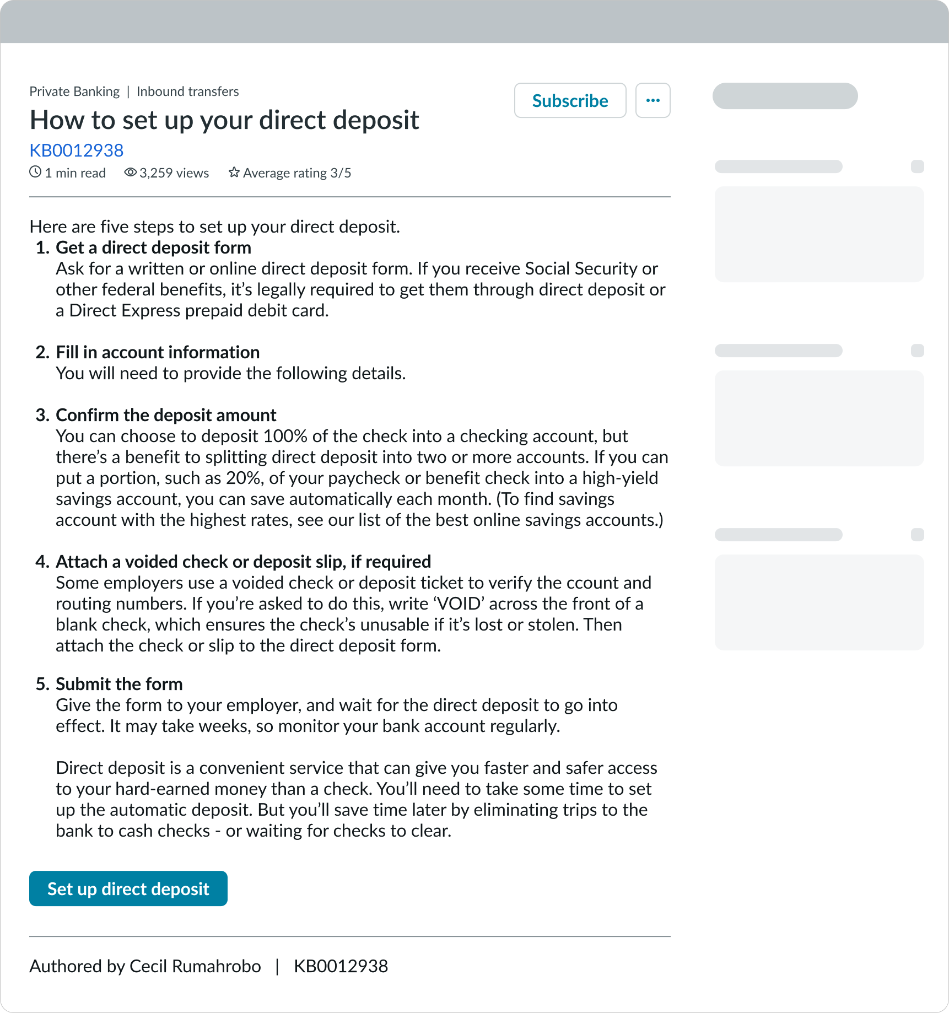Click author name Cecil Rumahrobo in footer
The image size is (949, 1013).
click(x=195, y=966)
